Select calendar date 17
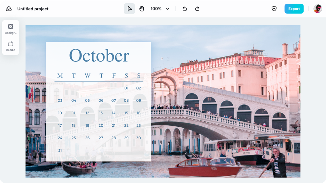Viewport: 326px width, 183px height. (x=60, y=126)
